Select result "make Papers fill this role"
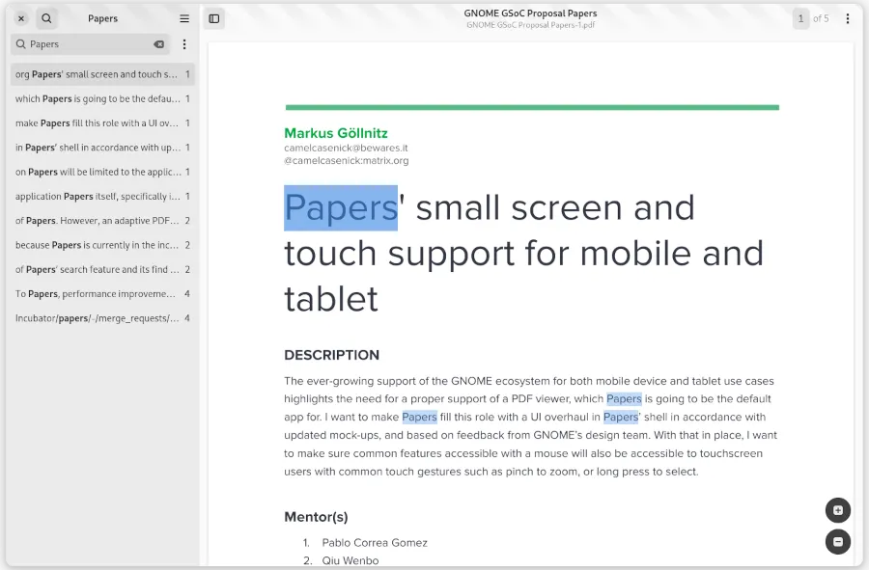 102,122
